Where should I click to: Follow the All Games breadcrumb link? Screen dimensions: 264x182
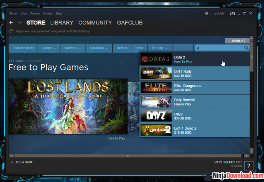pos(16,61)
